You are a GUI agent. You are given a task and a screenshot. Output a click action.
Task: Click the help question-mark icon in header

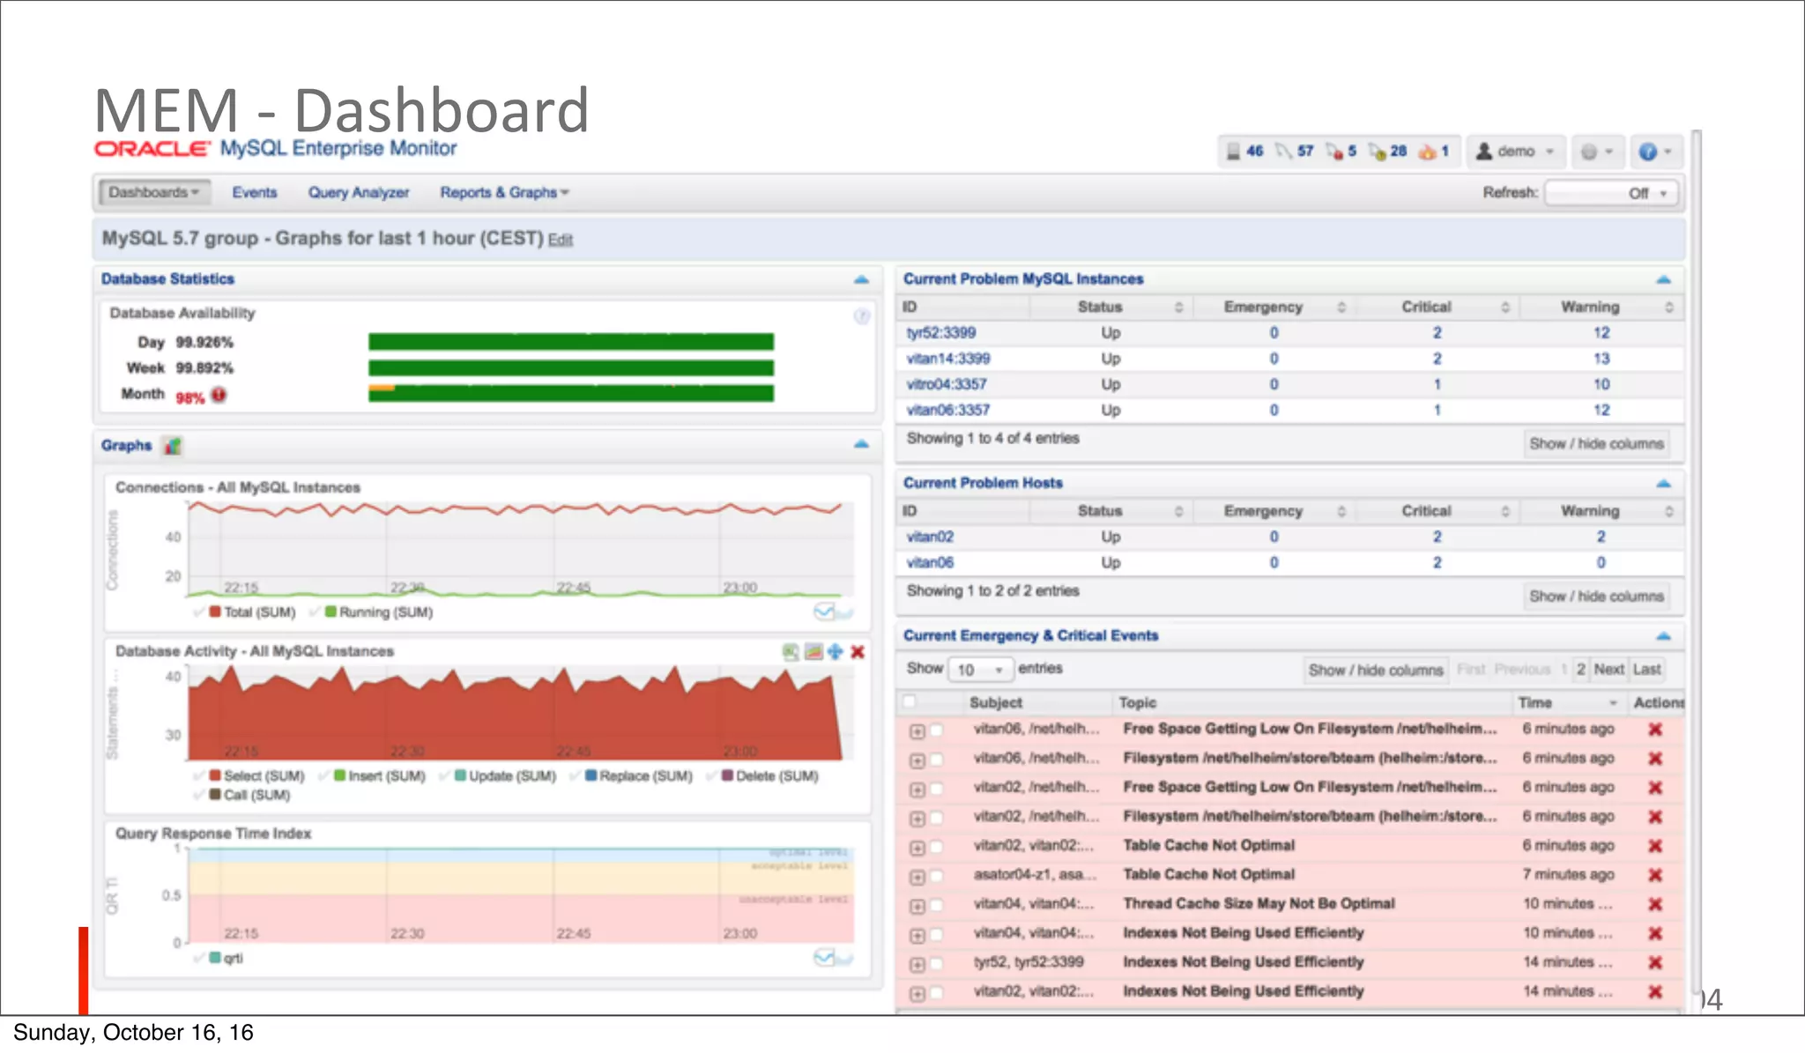(x=1647, y=152)
